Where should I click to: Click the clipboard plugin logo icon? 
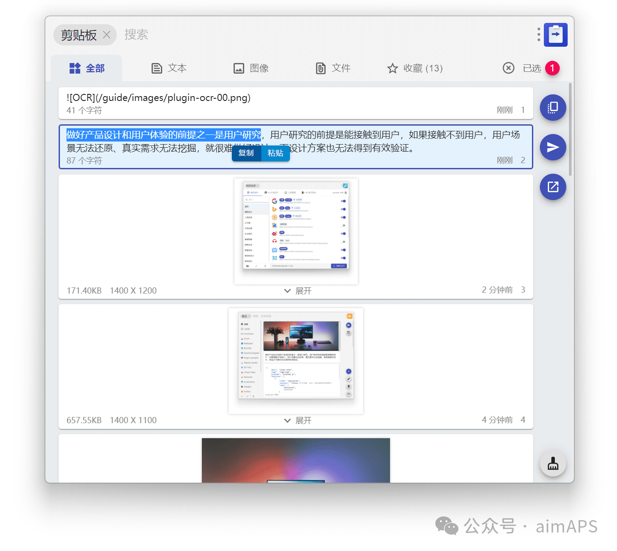pos(555,35)
